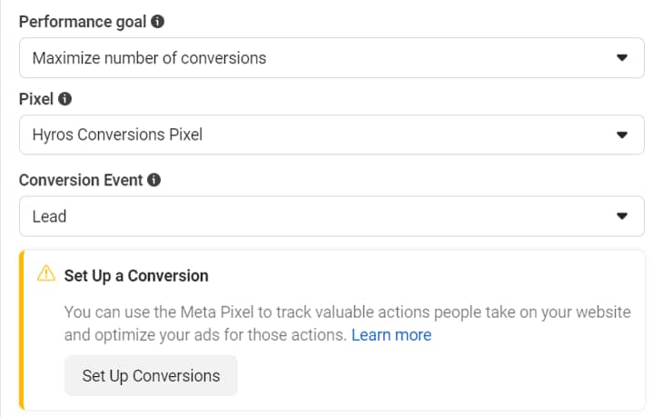The image size is (663, 417).
Task: Expand the 'Lead' conversion event dropdown
Action: (331, 216)
